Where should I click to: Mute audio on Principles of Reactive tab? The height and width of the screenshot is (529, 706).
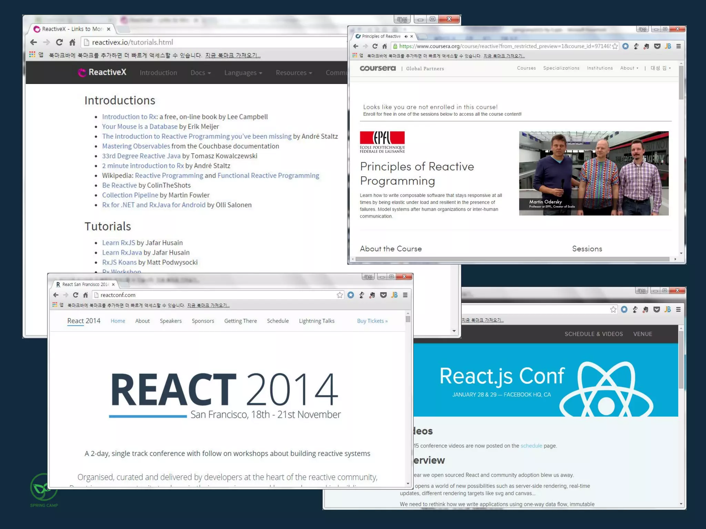click(x=406, y=36)
